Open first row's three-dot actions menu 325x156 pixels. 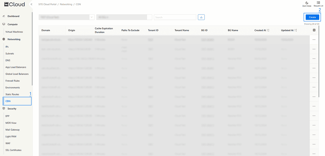coord(314,40)
